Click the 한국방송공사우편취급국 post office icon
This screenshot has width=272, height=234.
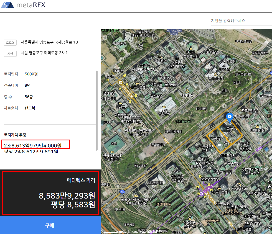pyautogui.click(x=112, y=152)
